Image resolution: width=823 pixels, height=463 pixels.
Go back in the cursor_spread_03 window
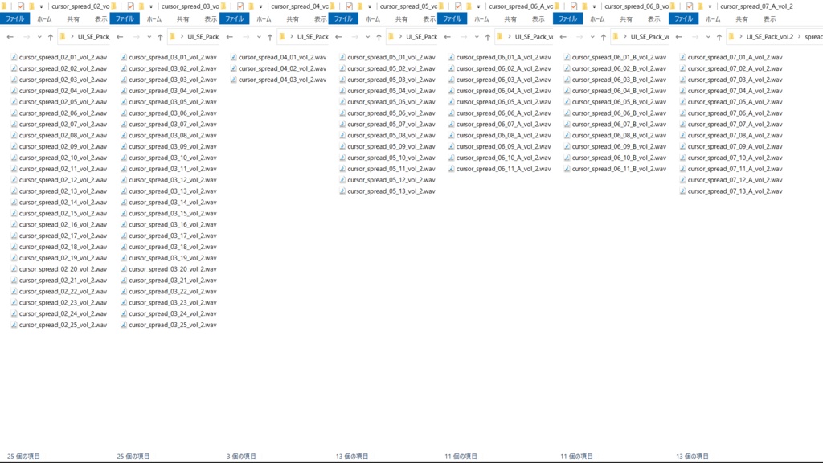pyautogui.click(x=120, y=37)
